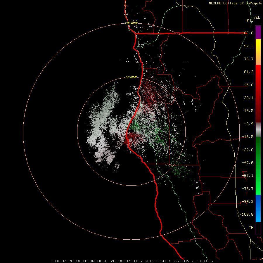Click the 14.5 velocity scale value
Viewport: 263px width, 263px height.
click(249, 111)
